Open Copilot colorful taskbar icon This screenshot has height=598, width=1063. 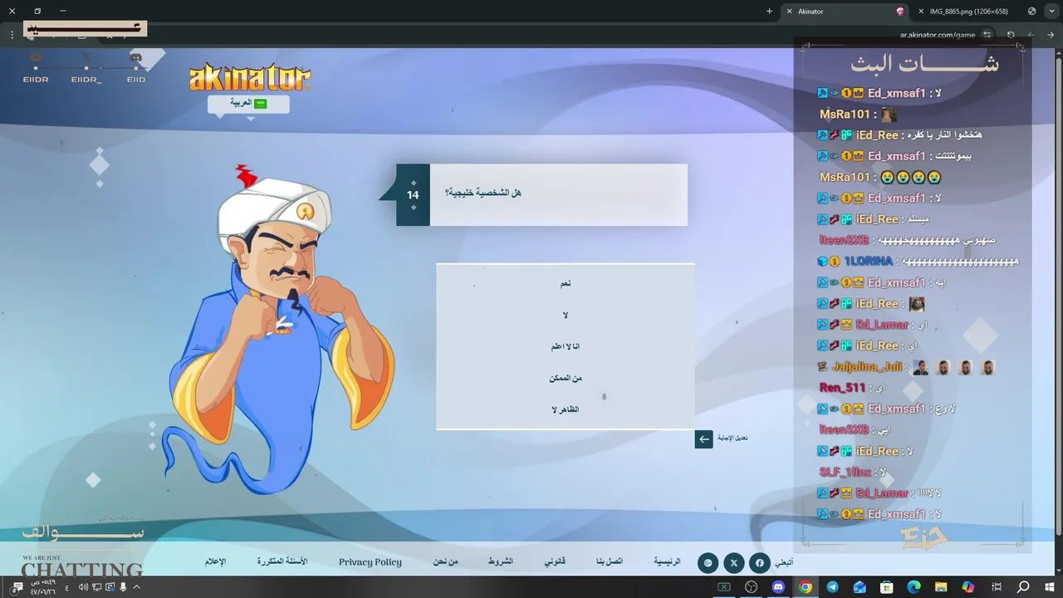click(x=968, y=587)
